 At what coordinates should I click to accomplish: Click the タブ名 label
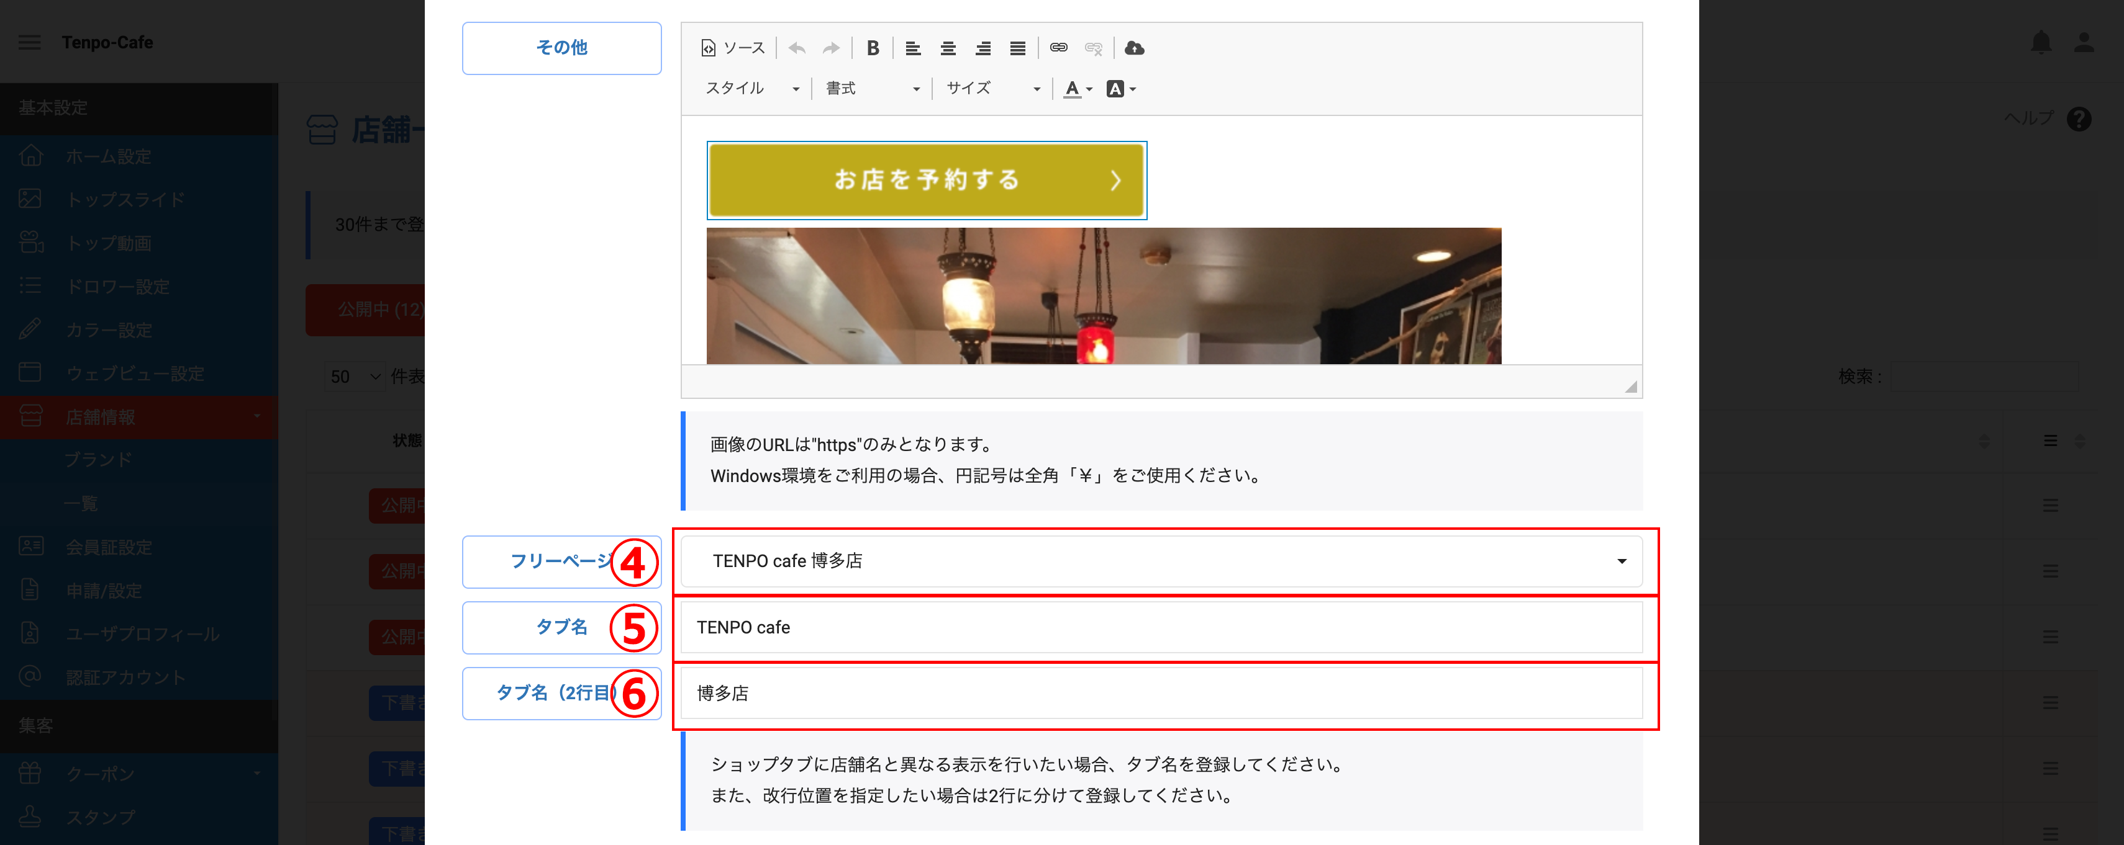pos(561,627)
